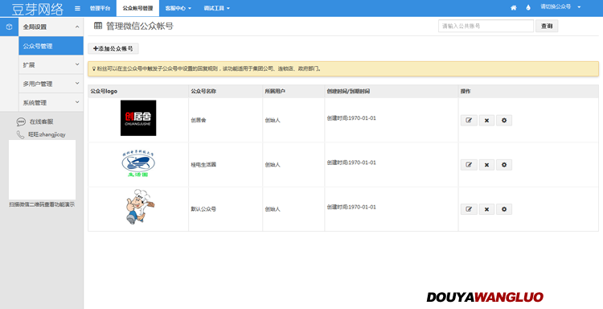Edit the 默认公众号 account

click(469, 209)
